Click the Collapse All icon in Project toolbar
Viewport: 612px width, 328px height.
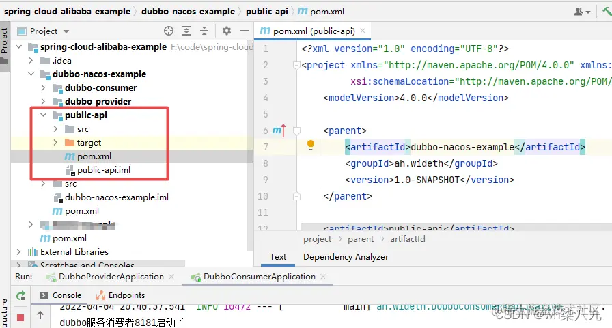(x=204, y=31)
